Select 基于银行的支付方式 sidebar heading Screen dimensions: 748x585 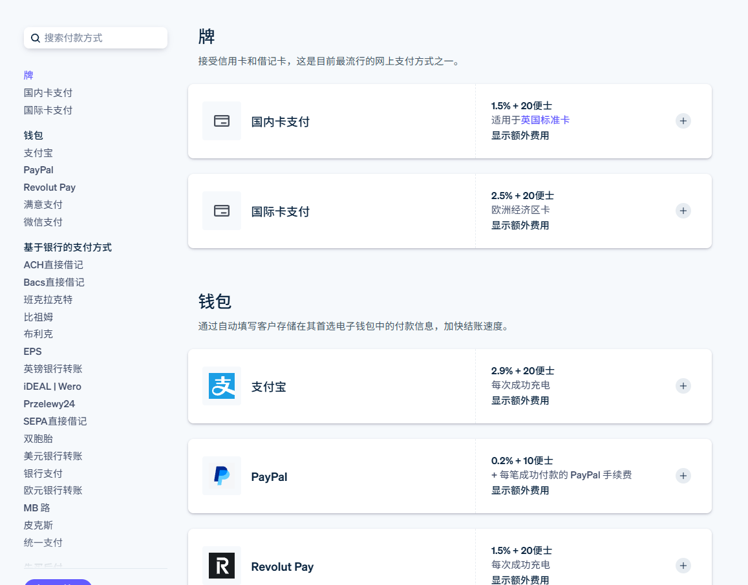click(x=68, y=247)
